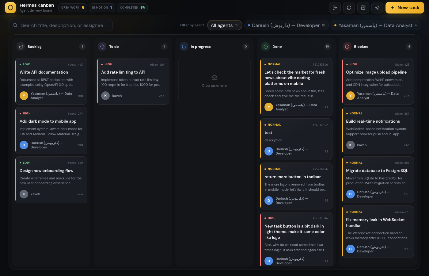Open the archive box icon
This screenshot has width=429, height=276.
(x=363, y=8)
